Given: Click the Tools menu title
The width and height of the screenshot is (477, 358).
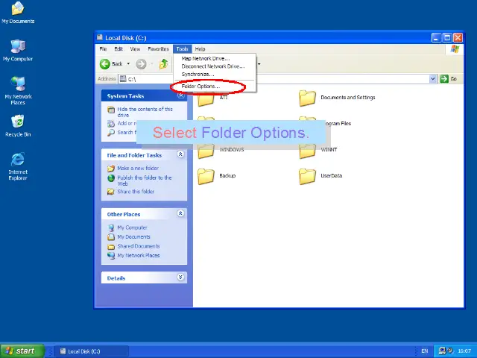Looking at the screenshot, I should (x=182, y=49).
